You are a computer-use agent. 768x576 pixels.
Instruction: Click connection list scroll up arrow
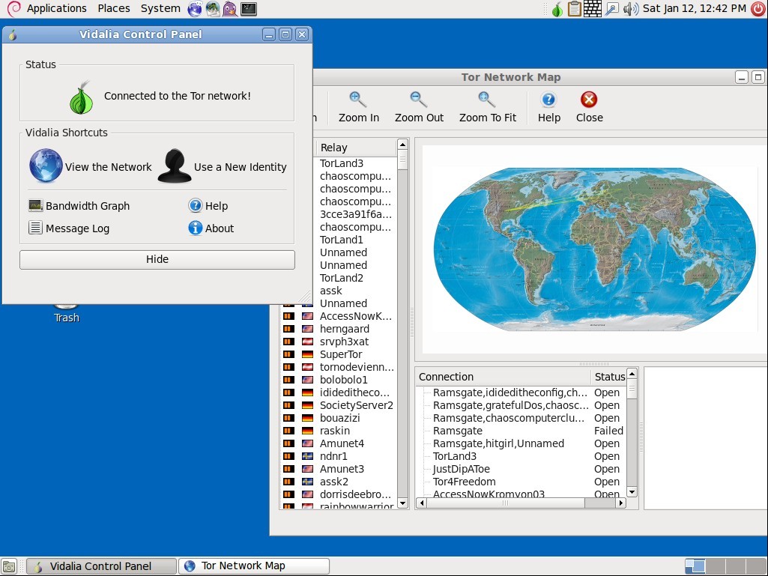point(632,374)
